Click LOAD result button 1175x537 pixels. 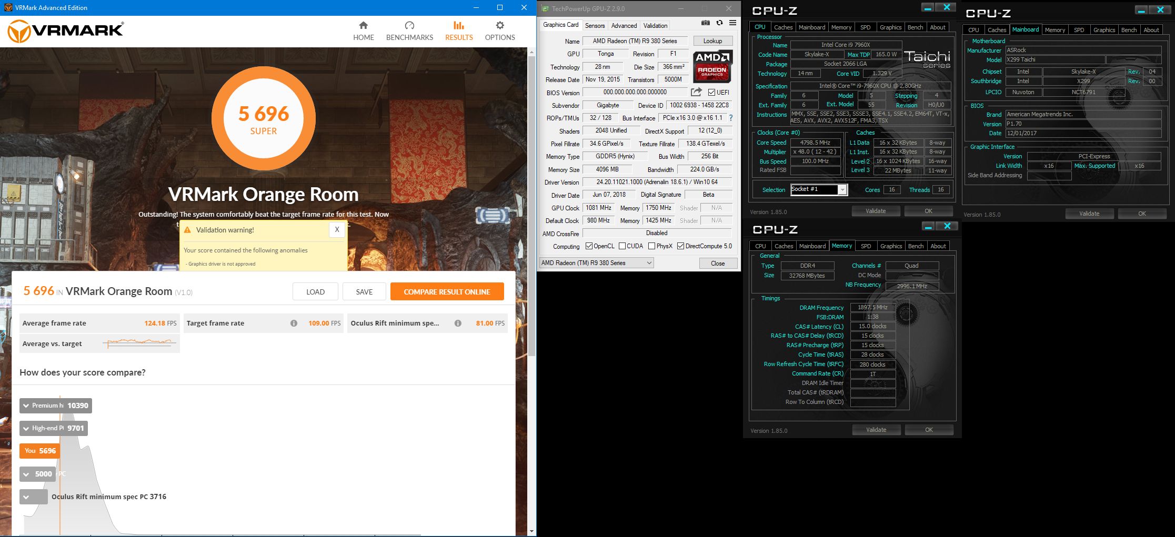315,291
